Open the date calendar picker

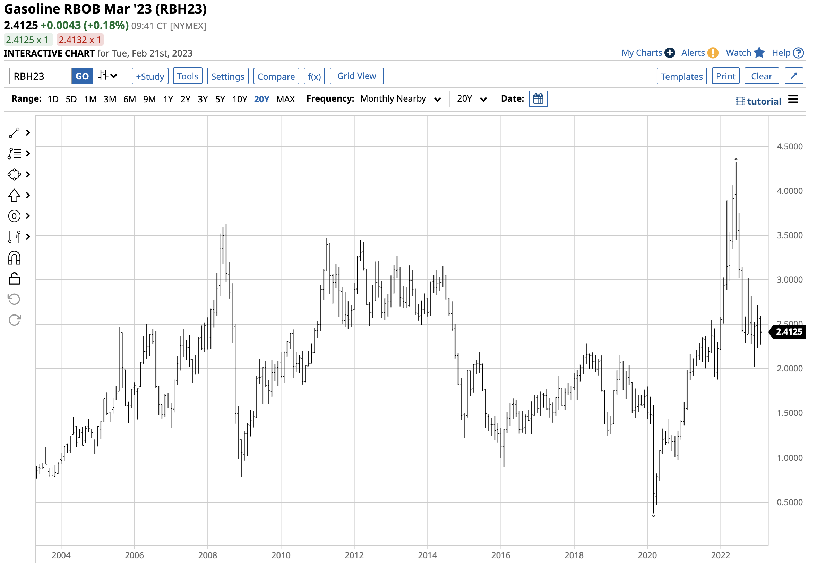click(539, 99)
